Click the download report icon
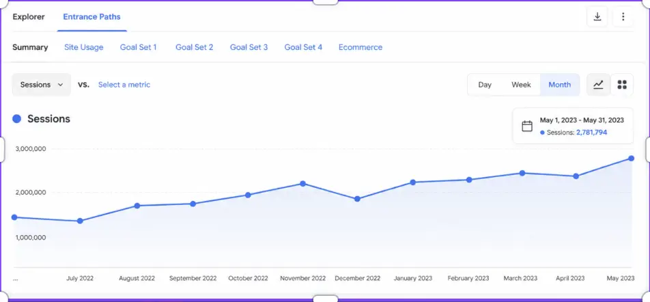Viewport: 650px width, 302px height. click(597, 16)
